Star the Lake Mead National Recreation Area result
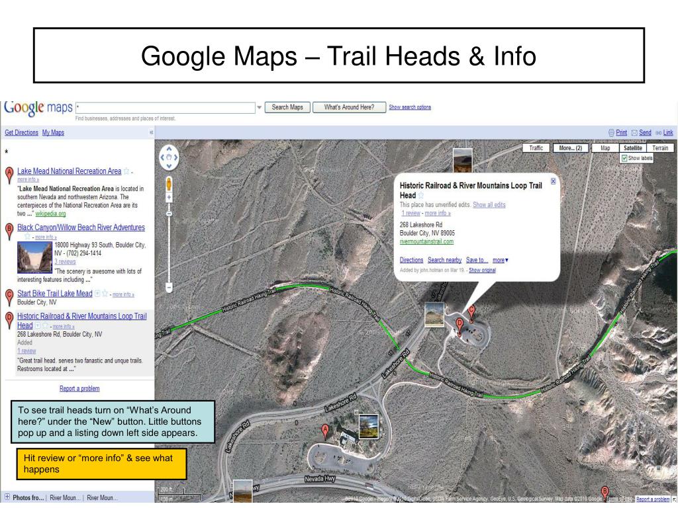The image size is (678, 508). [126, 171]
